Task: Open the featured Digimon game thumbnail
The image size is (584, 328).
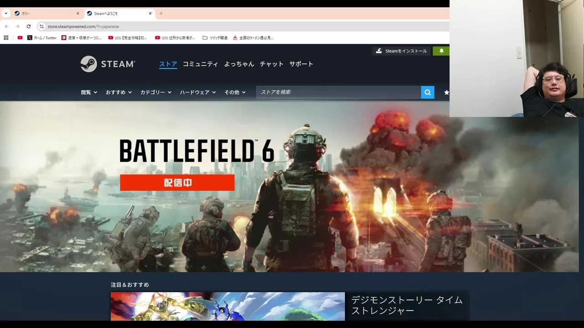Action: pos(228,306)
